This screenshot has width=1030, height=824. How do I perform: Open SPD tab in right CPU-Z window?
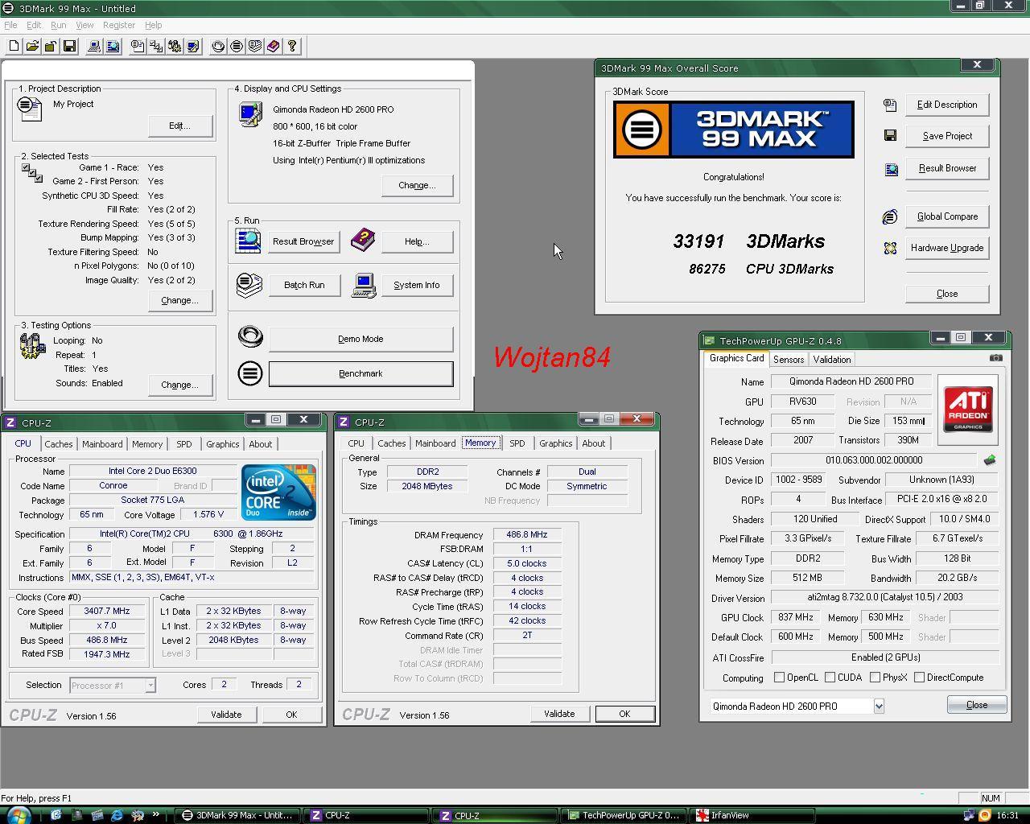pos(517,443)
